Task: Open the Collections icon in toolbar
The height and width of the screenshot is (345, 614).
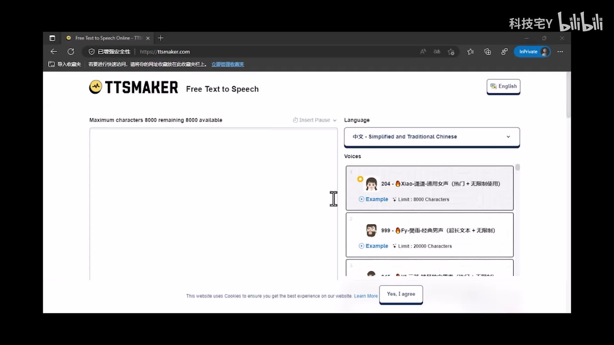Action: pos(487,51)
